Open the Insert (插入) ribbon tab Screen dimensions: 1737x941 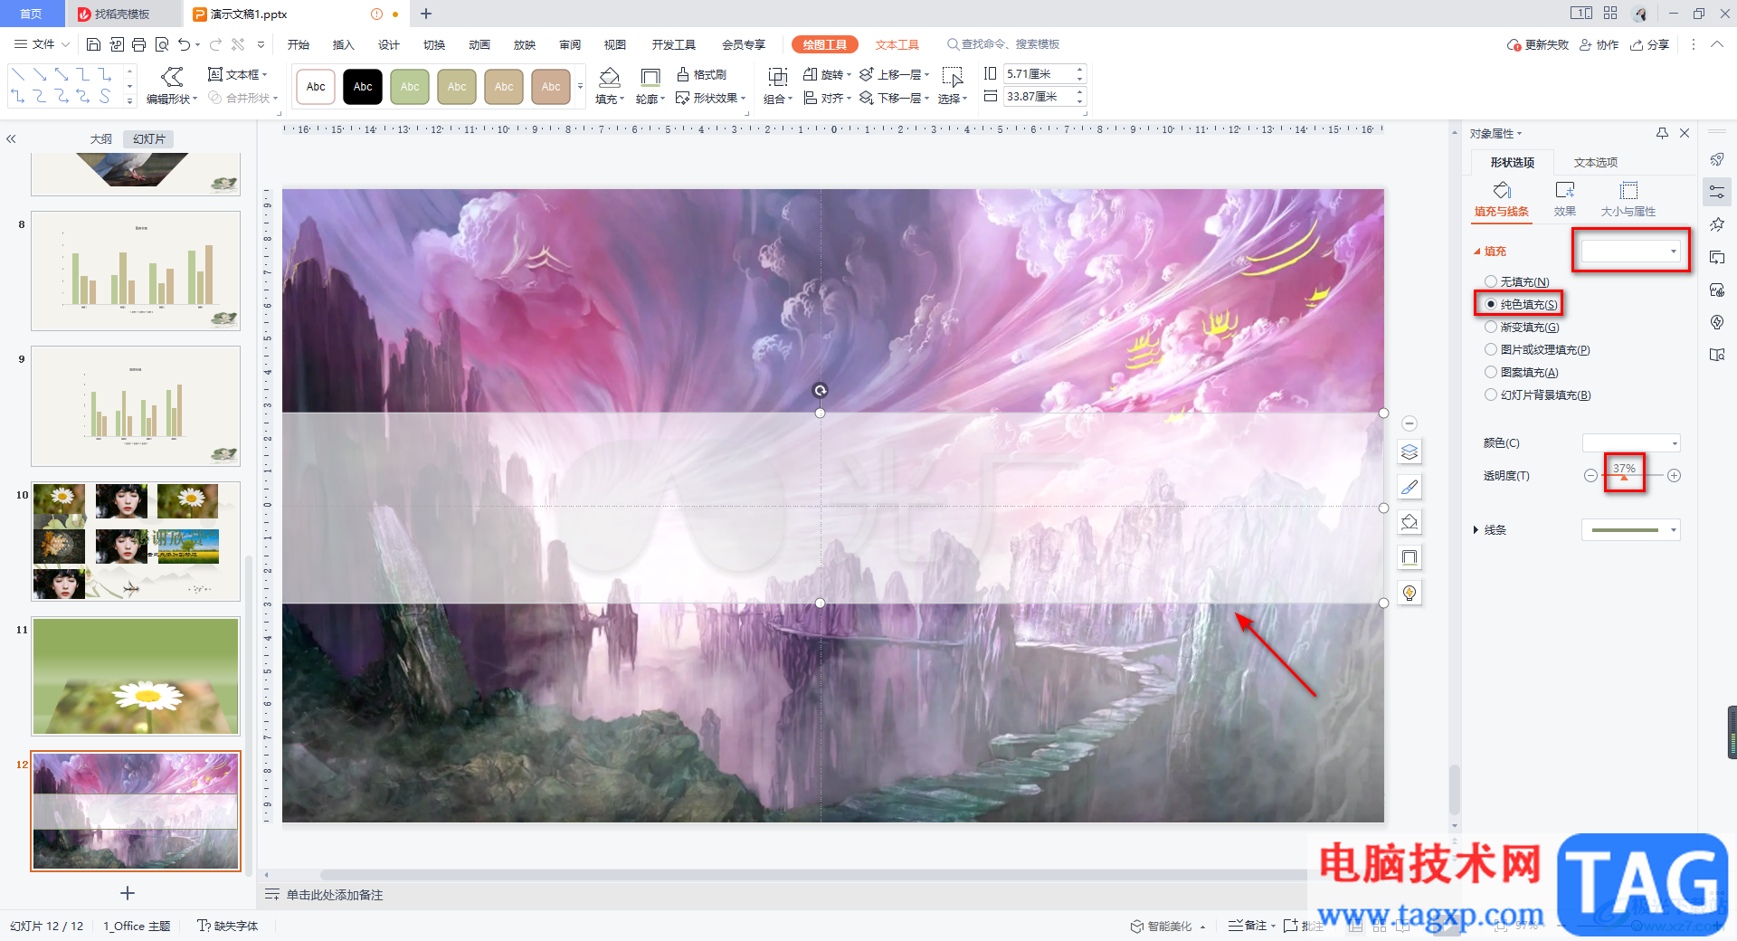[343, 44]
